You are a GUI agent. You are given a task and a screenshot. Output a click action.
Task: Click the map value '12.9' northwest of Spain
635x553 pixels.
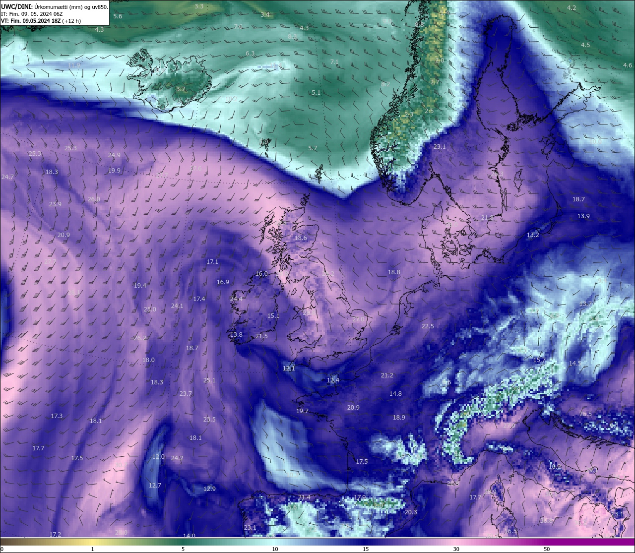209,489
